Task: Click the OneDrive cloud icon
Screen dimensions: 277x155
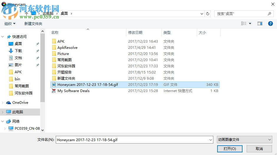Action: coord(9,103)
